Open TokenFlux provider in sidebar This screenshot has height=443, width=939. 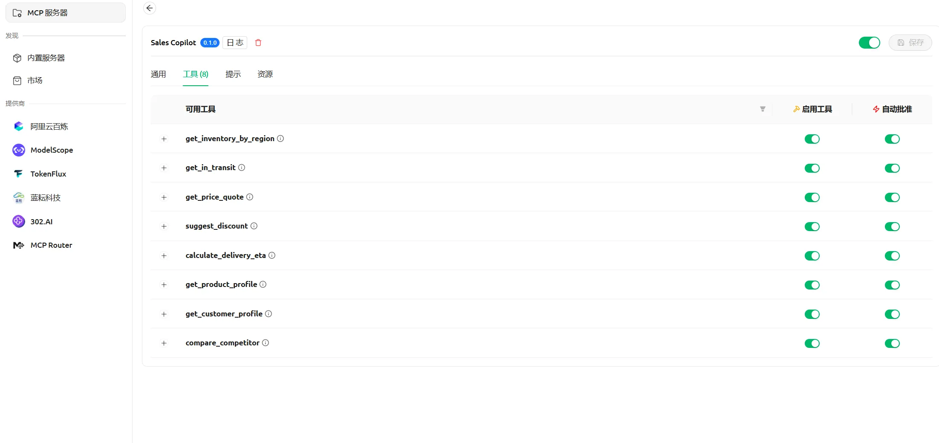48,174
